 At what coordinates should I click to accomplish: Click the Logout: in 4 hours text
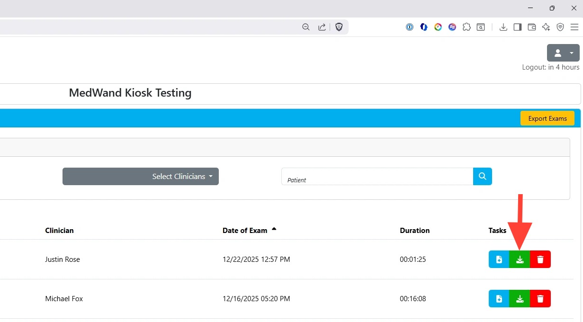click(x=551, y=67)
